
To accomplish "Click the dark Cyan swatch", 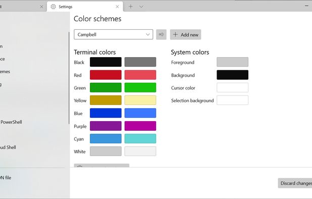I will 106,138.
